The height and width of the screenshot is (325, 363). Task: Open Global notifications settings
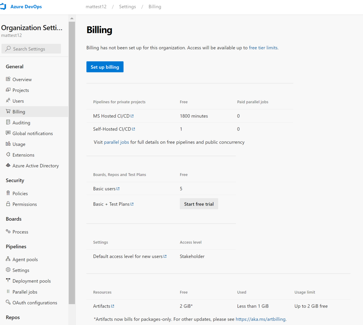point(33,133)
